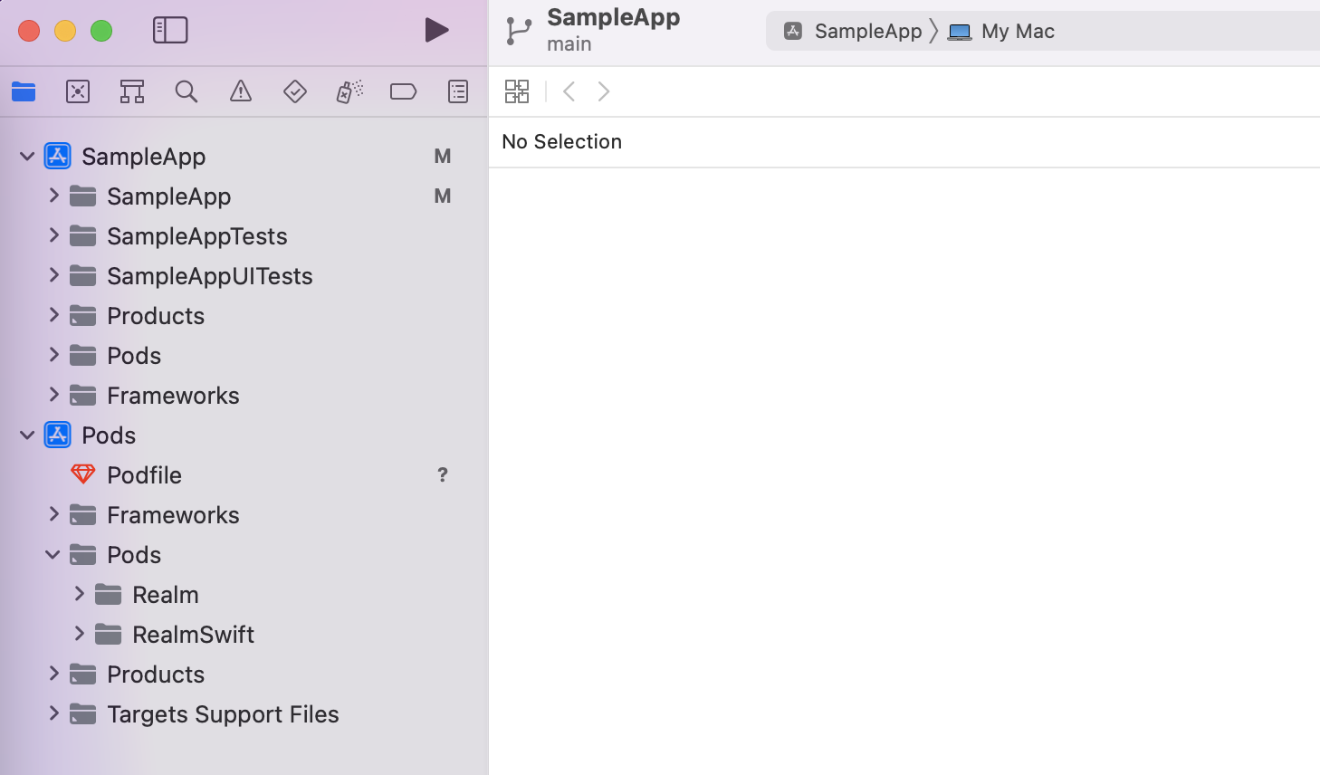The width and height of the screenshot is (1320, 775).
Task: Click the "main" branch name
Action: [x=569, y=44]
